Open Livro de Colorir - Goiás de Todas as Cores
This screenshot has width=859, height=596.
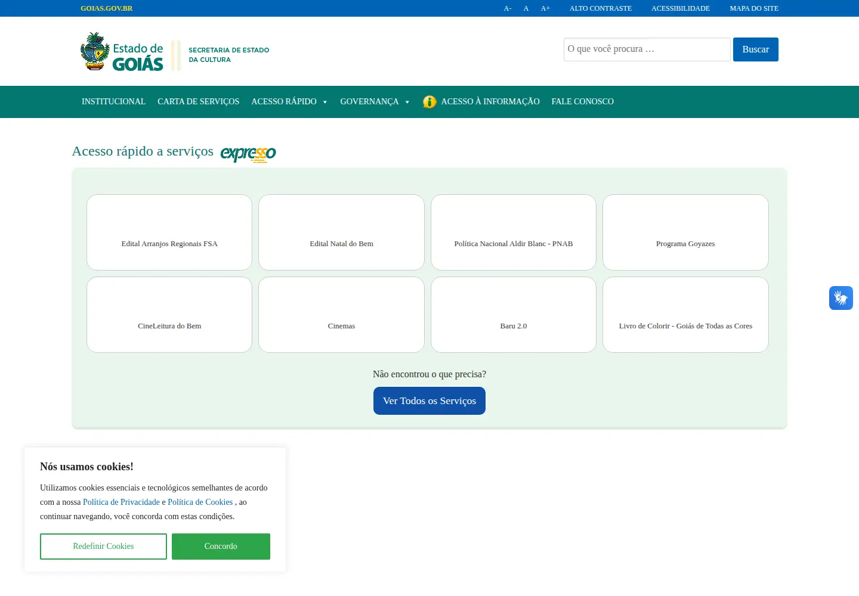click(685, 315)
